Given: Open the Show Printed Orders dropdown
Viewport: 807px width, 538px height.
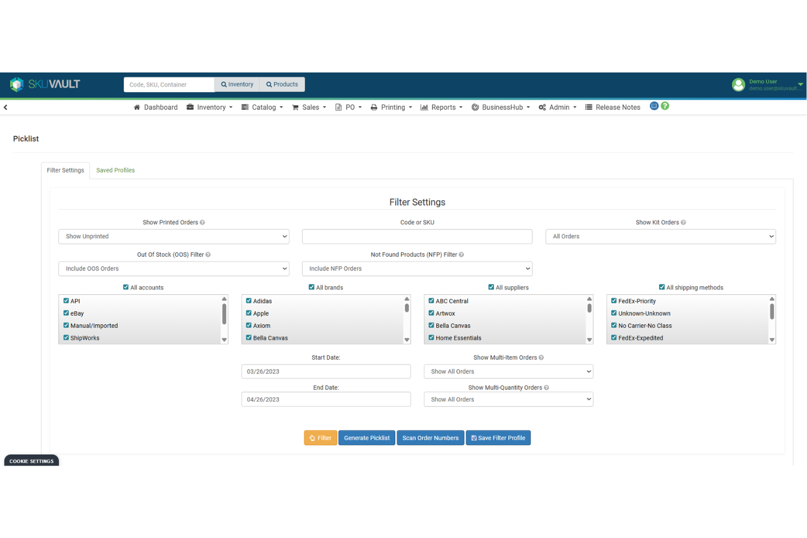Looking at the screenshot, I should 173,236.
